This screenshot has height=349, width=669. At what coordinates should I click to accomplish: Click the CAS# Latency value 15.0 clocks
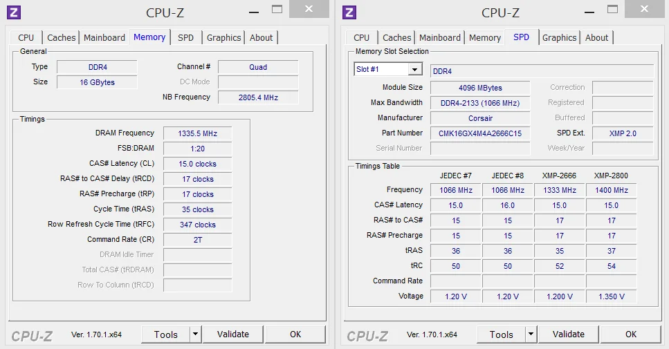coord(198,164)
